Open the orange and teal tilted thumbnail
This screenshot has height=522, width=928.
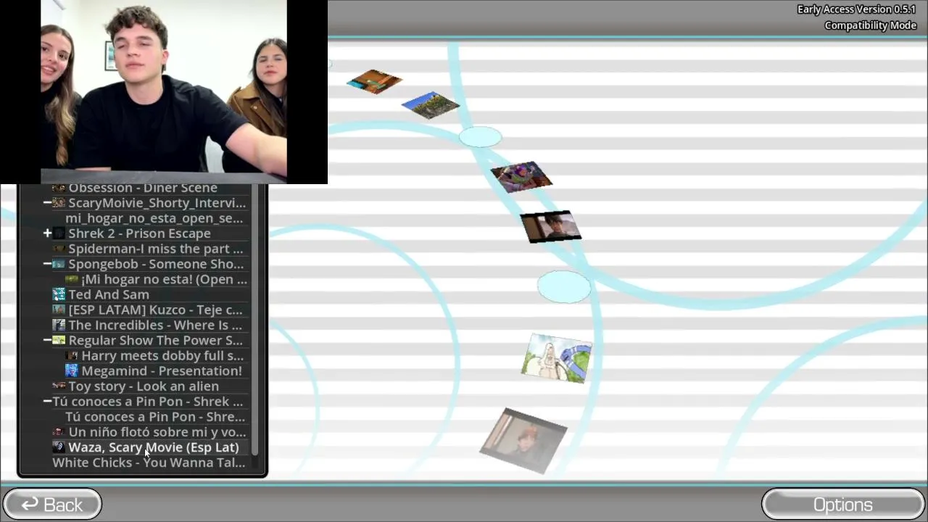pos(374,82)
